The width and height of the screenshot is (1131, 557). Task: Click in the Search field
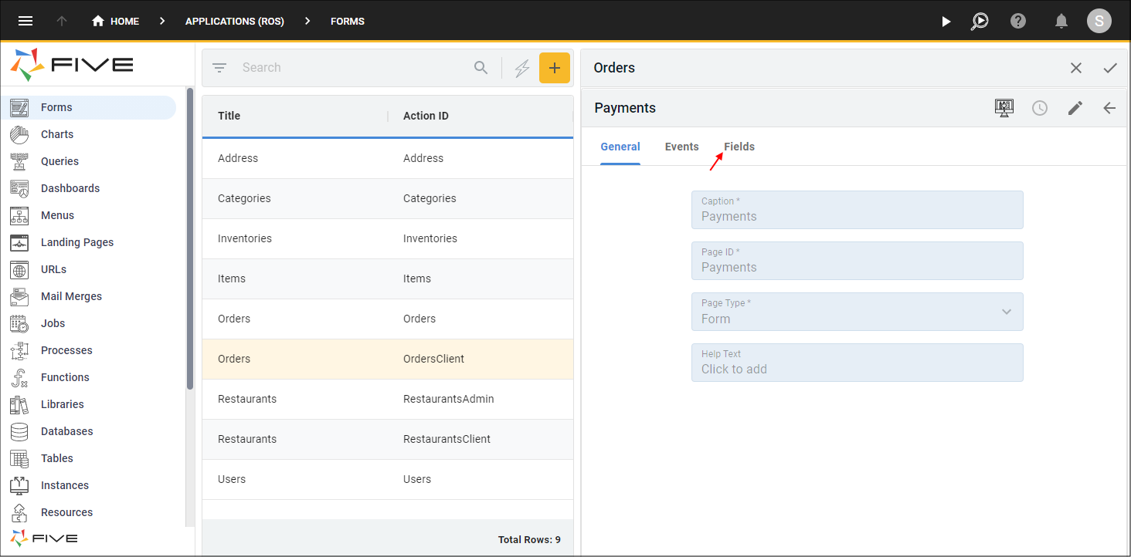352,68
